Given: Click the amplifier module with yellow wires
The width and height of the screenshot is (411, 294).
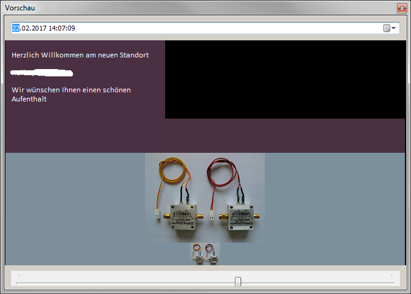Looking at the screenshot, I should [x=182, y=213].
